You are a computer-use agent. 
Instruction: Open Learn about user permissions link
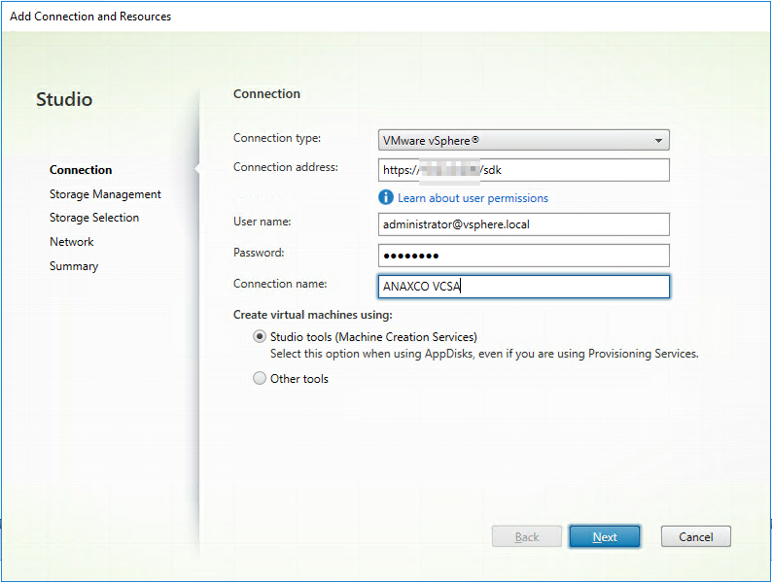click(473, 198)
